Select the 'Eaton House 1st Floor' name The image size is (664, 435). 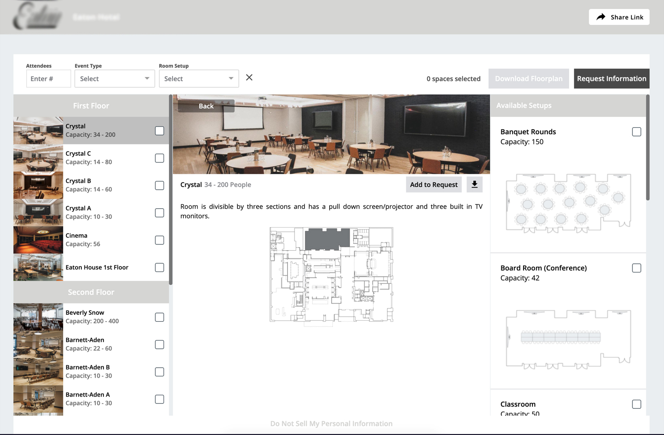point(97,267)
